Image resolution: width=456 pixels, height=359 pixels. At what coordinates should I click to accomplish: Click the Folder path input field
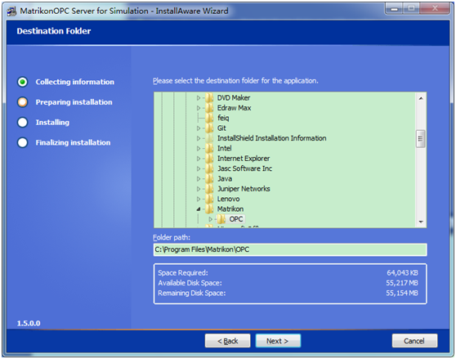[x=290, y=249]
